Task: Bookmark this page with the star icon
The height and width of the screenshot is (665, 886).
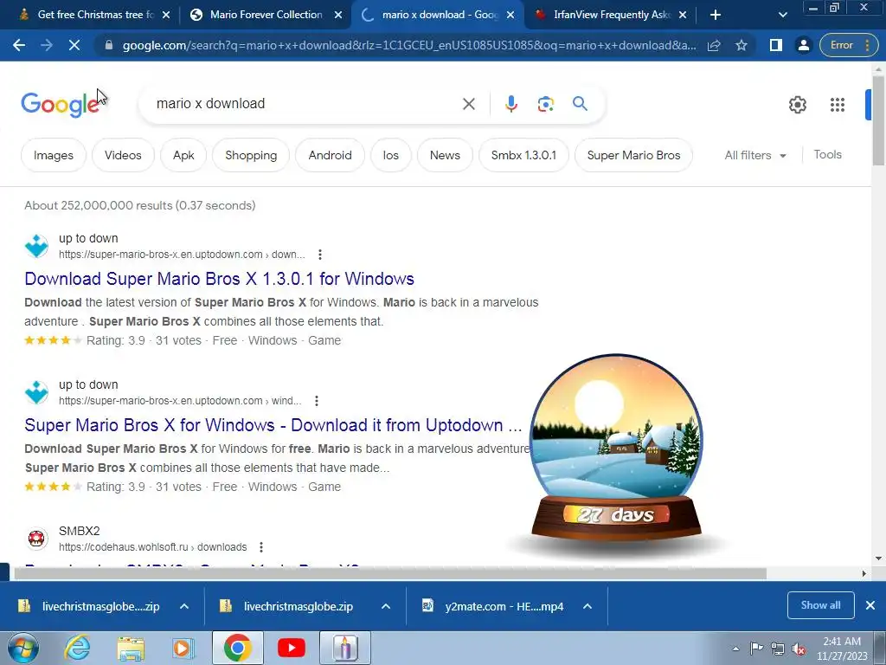Action: [742, 45]
